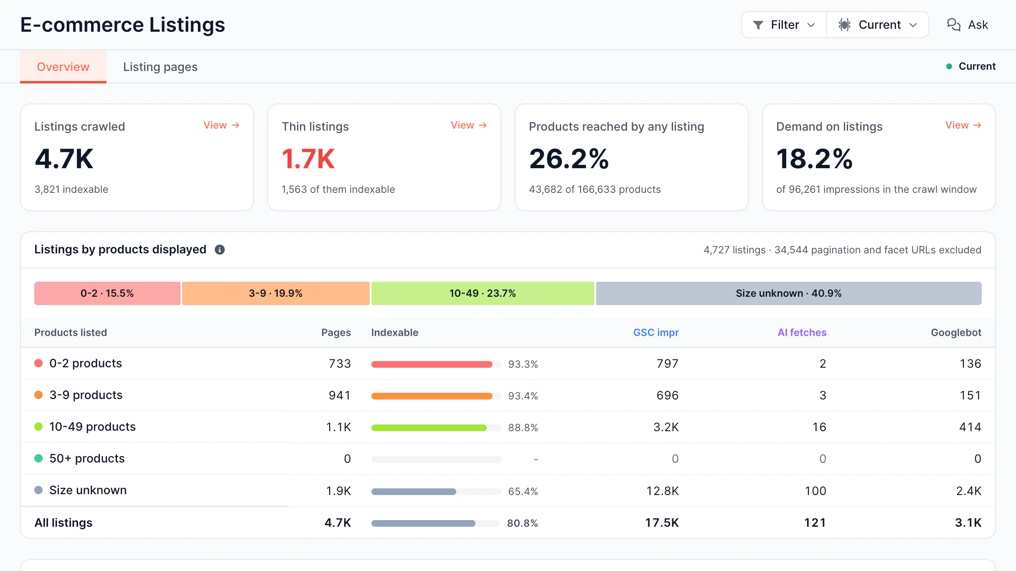Open View link on Listings crawled card
1016x571 pixels.
pos(221,125)
